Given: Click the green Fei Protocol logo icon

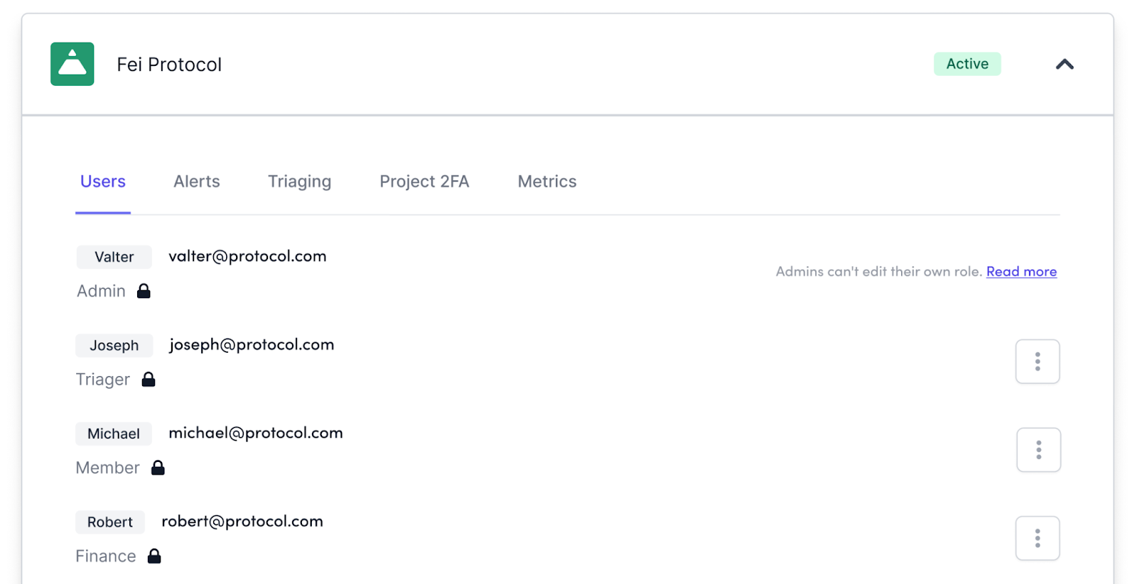Looking at the screenshot, I should 72,64.
